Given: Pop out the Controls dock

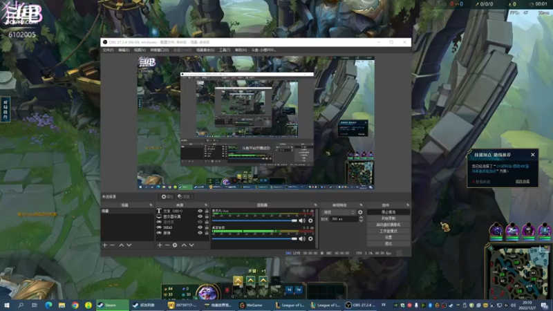Looking at the screenshot, I should pos(408,205).
